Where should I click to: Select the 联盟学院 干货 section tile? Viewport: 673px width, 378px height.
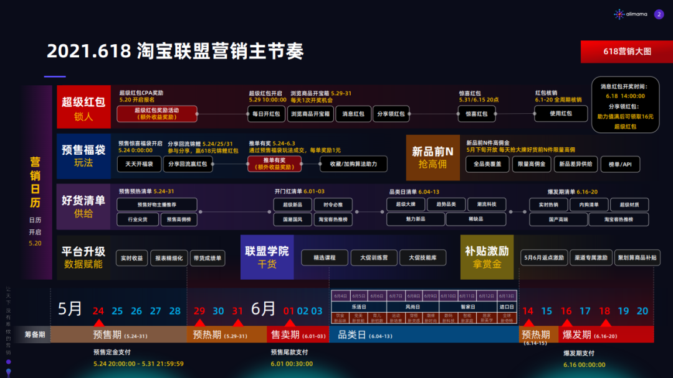pyautogui.click(x=267, y=257)
